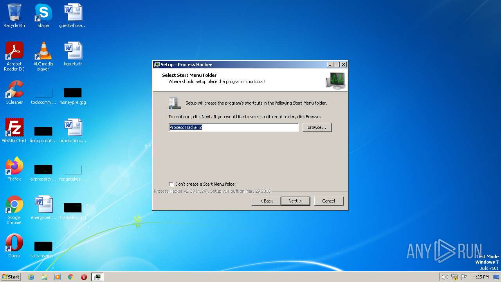This screenshot has height=282, width=501.
Task: Close the Setup - Process Hacker window
Action: [x=344, y=65]
